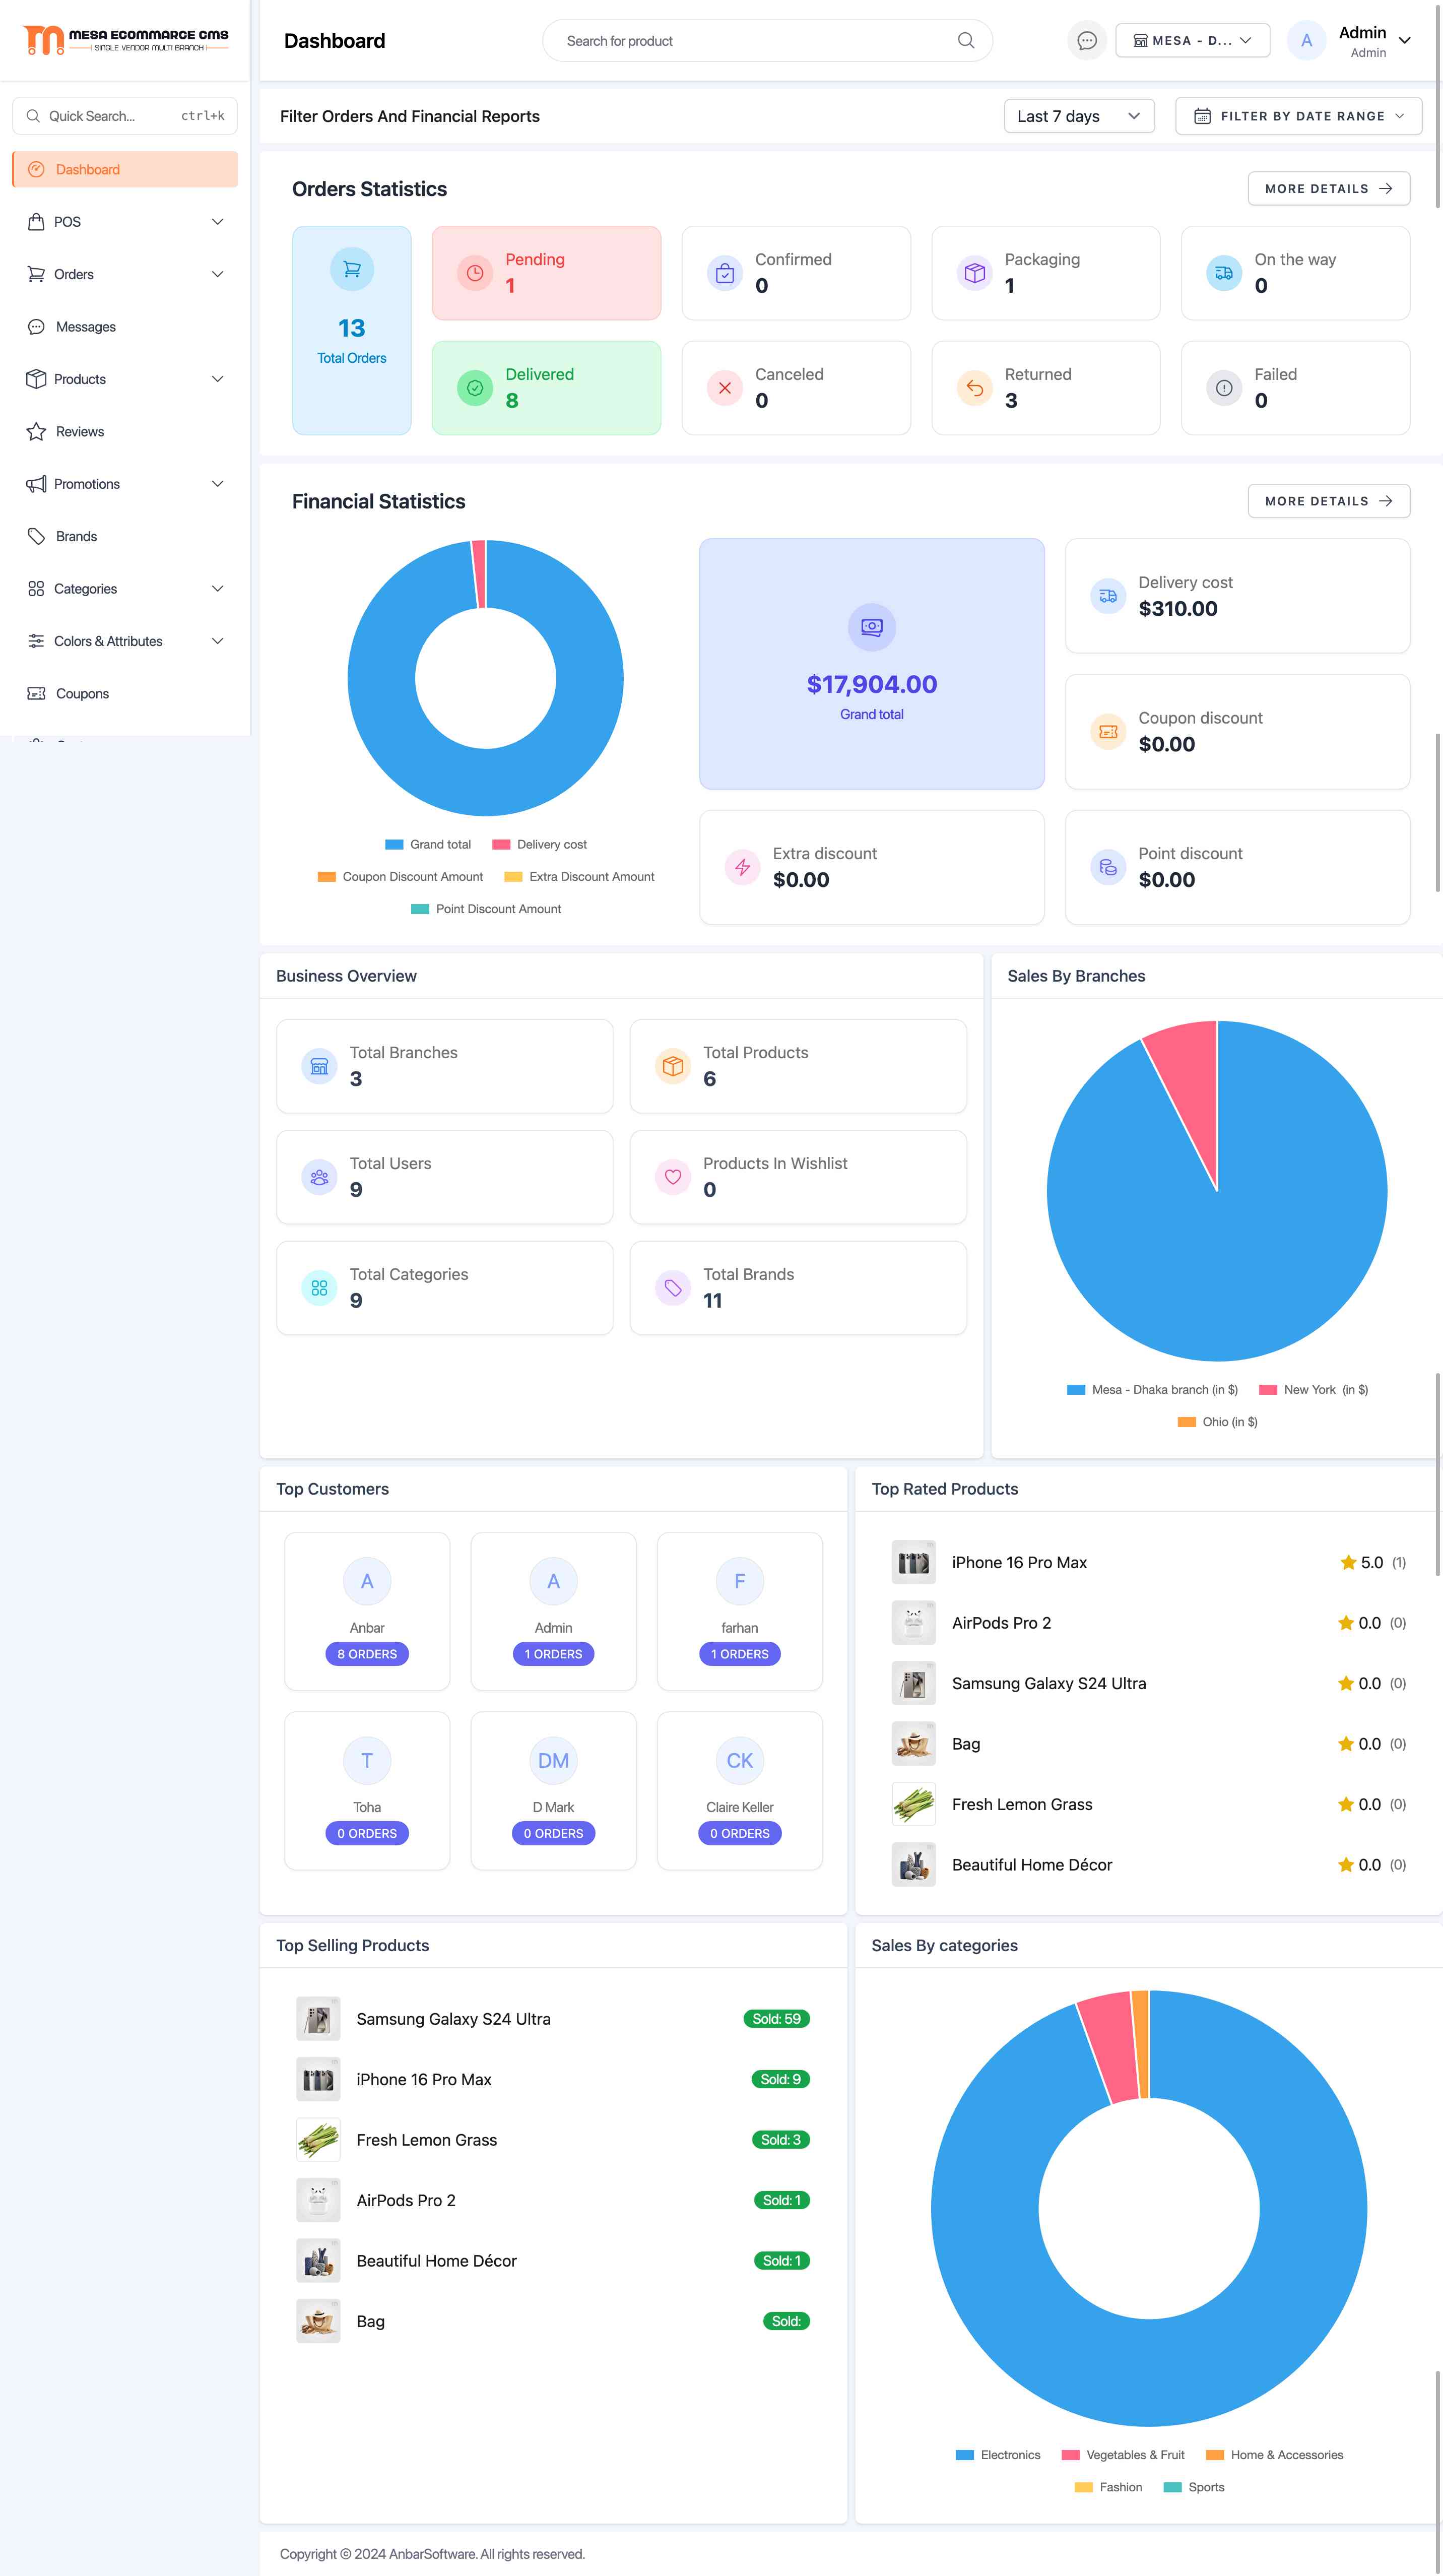1443x2576 pixels.
Task: Click the On the way truck icon
Action: pyautogui.click(x=1224, y=273)
